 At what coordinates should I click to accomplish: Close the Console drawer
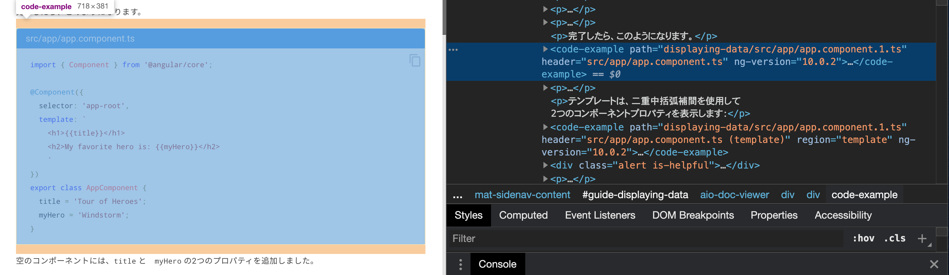tap(934, 264)
